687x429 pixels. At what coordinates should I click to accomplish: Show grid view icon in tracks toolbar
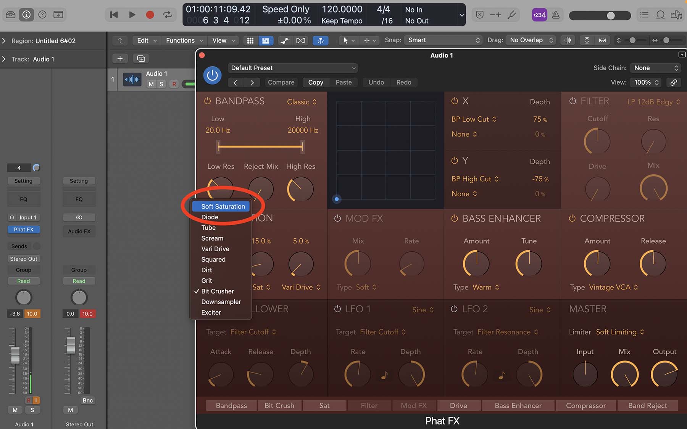[250, 40]
